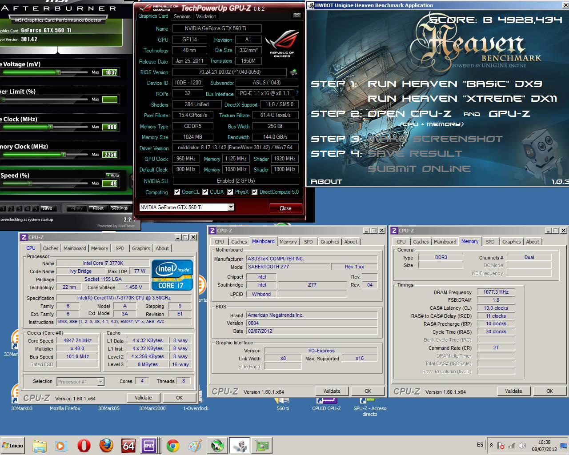Toggle the PhysX checkbox in GPU-Z

point(230,192)
